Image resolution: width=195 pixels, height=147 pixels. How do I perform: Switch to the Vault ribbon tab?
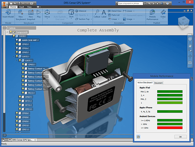click(22, 7)
